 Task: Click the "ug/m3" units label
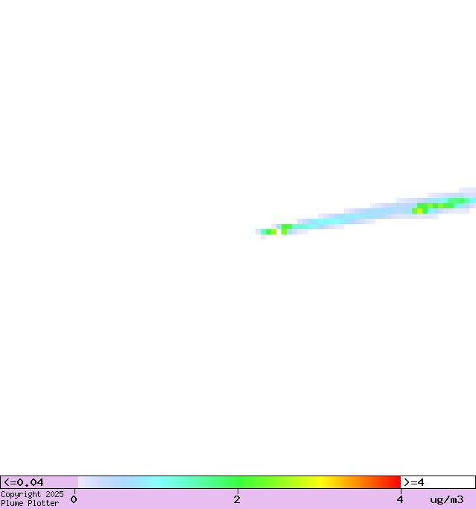coord(446,499)
